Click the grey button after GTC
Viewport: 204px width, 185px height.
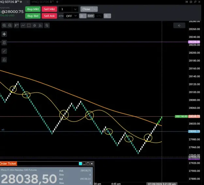click(x=107, y=16)
